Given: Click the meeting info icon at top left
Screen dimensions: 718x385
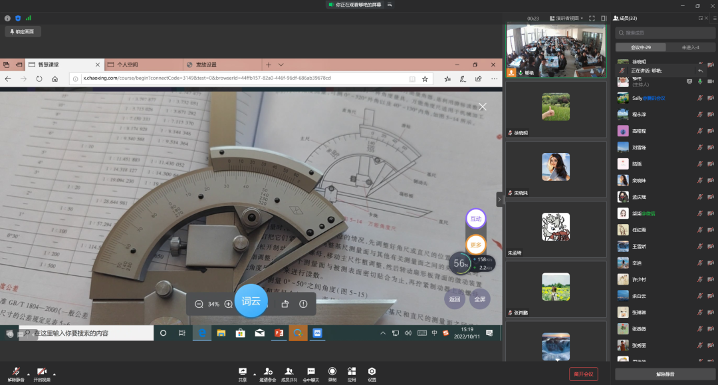Looking at the screenshot, I should 7,19.
